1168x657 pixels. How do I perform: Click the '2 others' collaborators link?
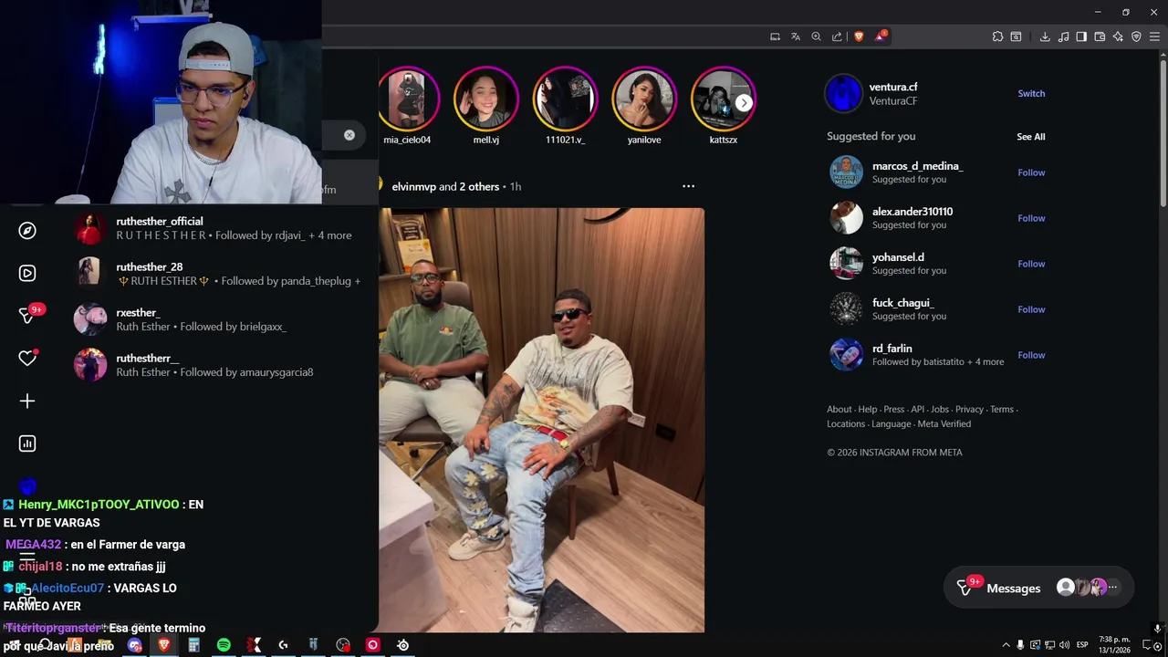click(x=479, y=186)
